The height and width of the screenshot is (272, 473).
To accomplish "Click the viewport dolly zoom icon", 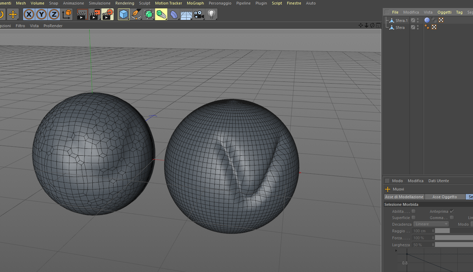I will point(366,25).
